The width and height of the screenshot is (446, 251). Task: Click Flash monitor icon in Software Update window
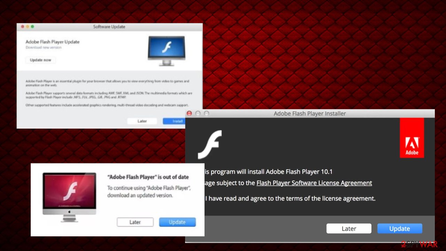tap(166, 51)
